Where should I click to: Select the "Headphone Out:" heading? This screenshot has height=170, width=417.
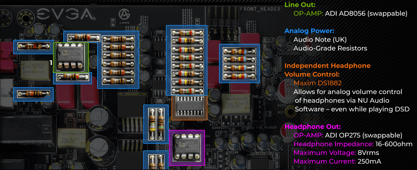[x=313, y=127]
